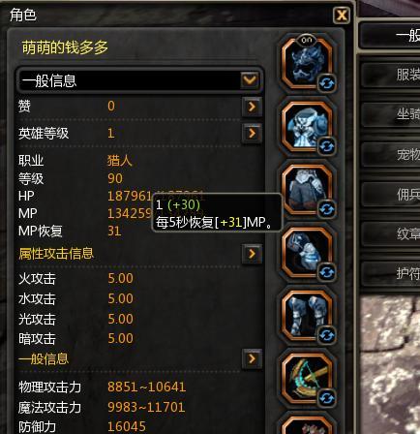This screenshot has height=434, width=420.
Task: Open the 纹章 tab button
Action: (390, 233)
